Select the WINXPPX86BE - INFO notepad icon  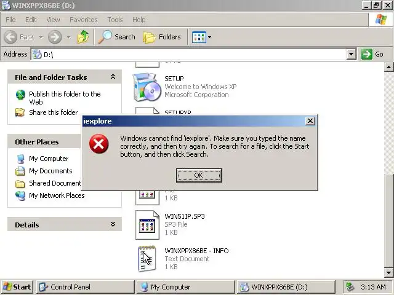click(147, 259)
